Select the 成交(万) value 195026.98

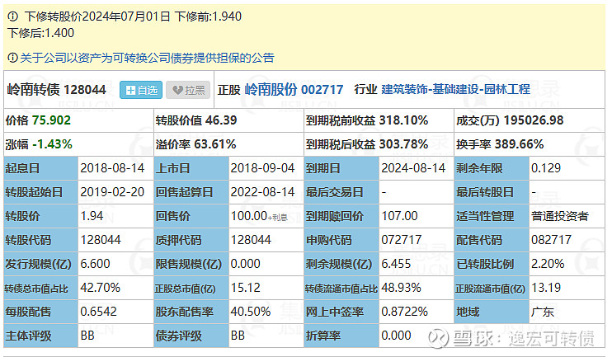pyautogui.click(x=533, y=120)
